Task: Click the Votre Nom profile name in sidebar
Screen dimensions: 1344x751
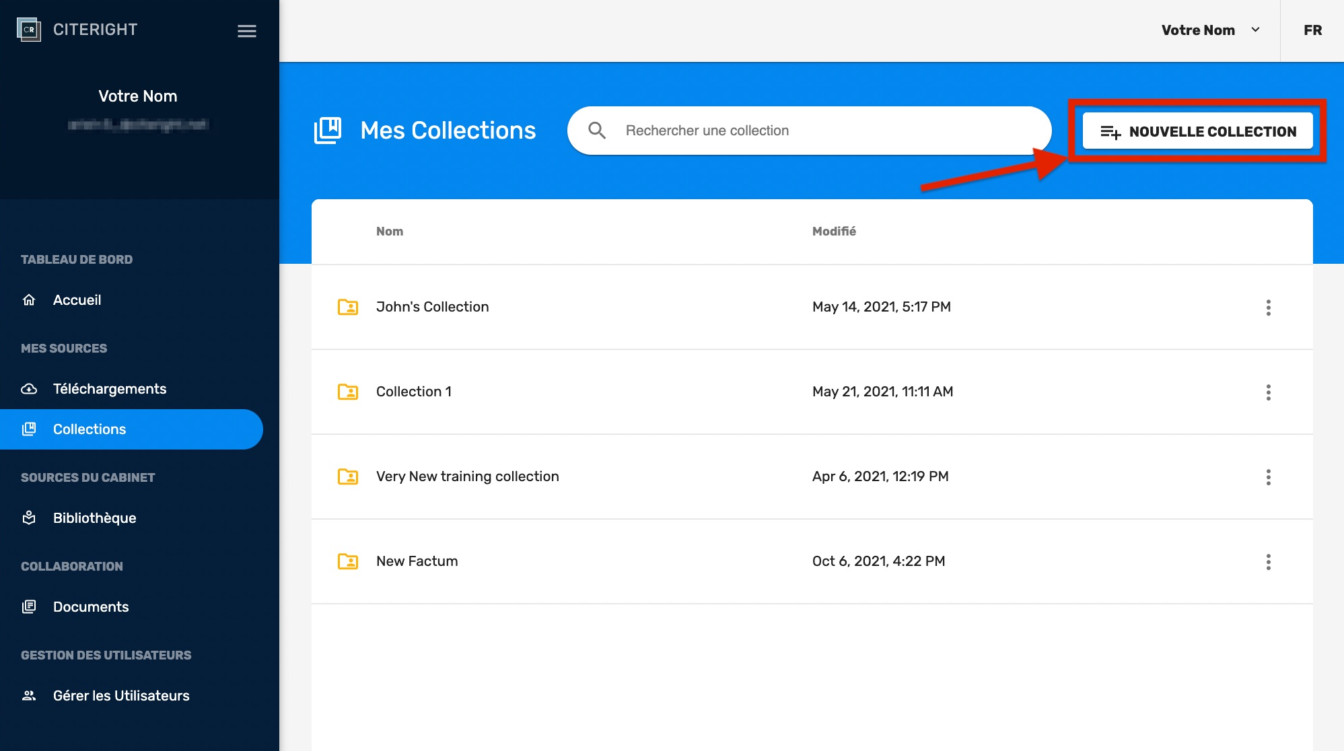Action: (138, 96)
